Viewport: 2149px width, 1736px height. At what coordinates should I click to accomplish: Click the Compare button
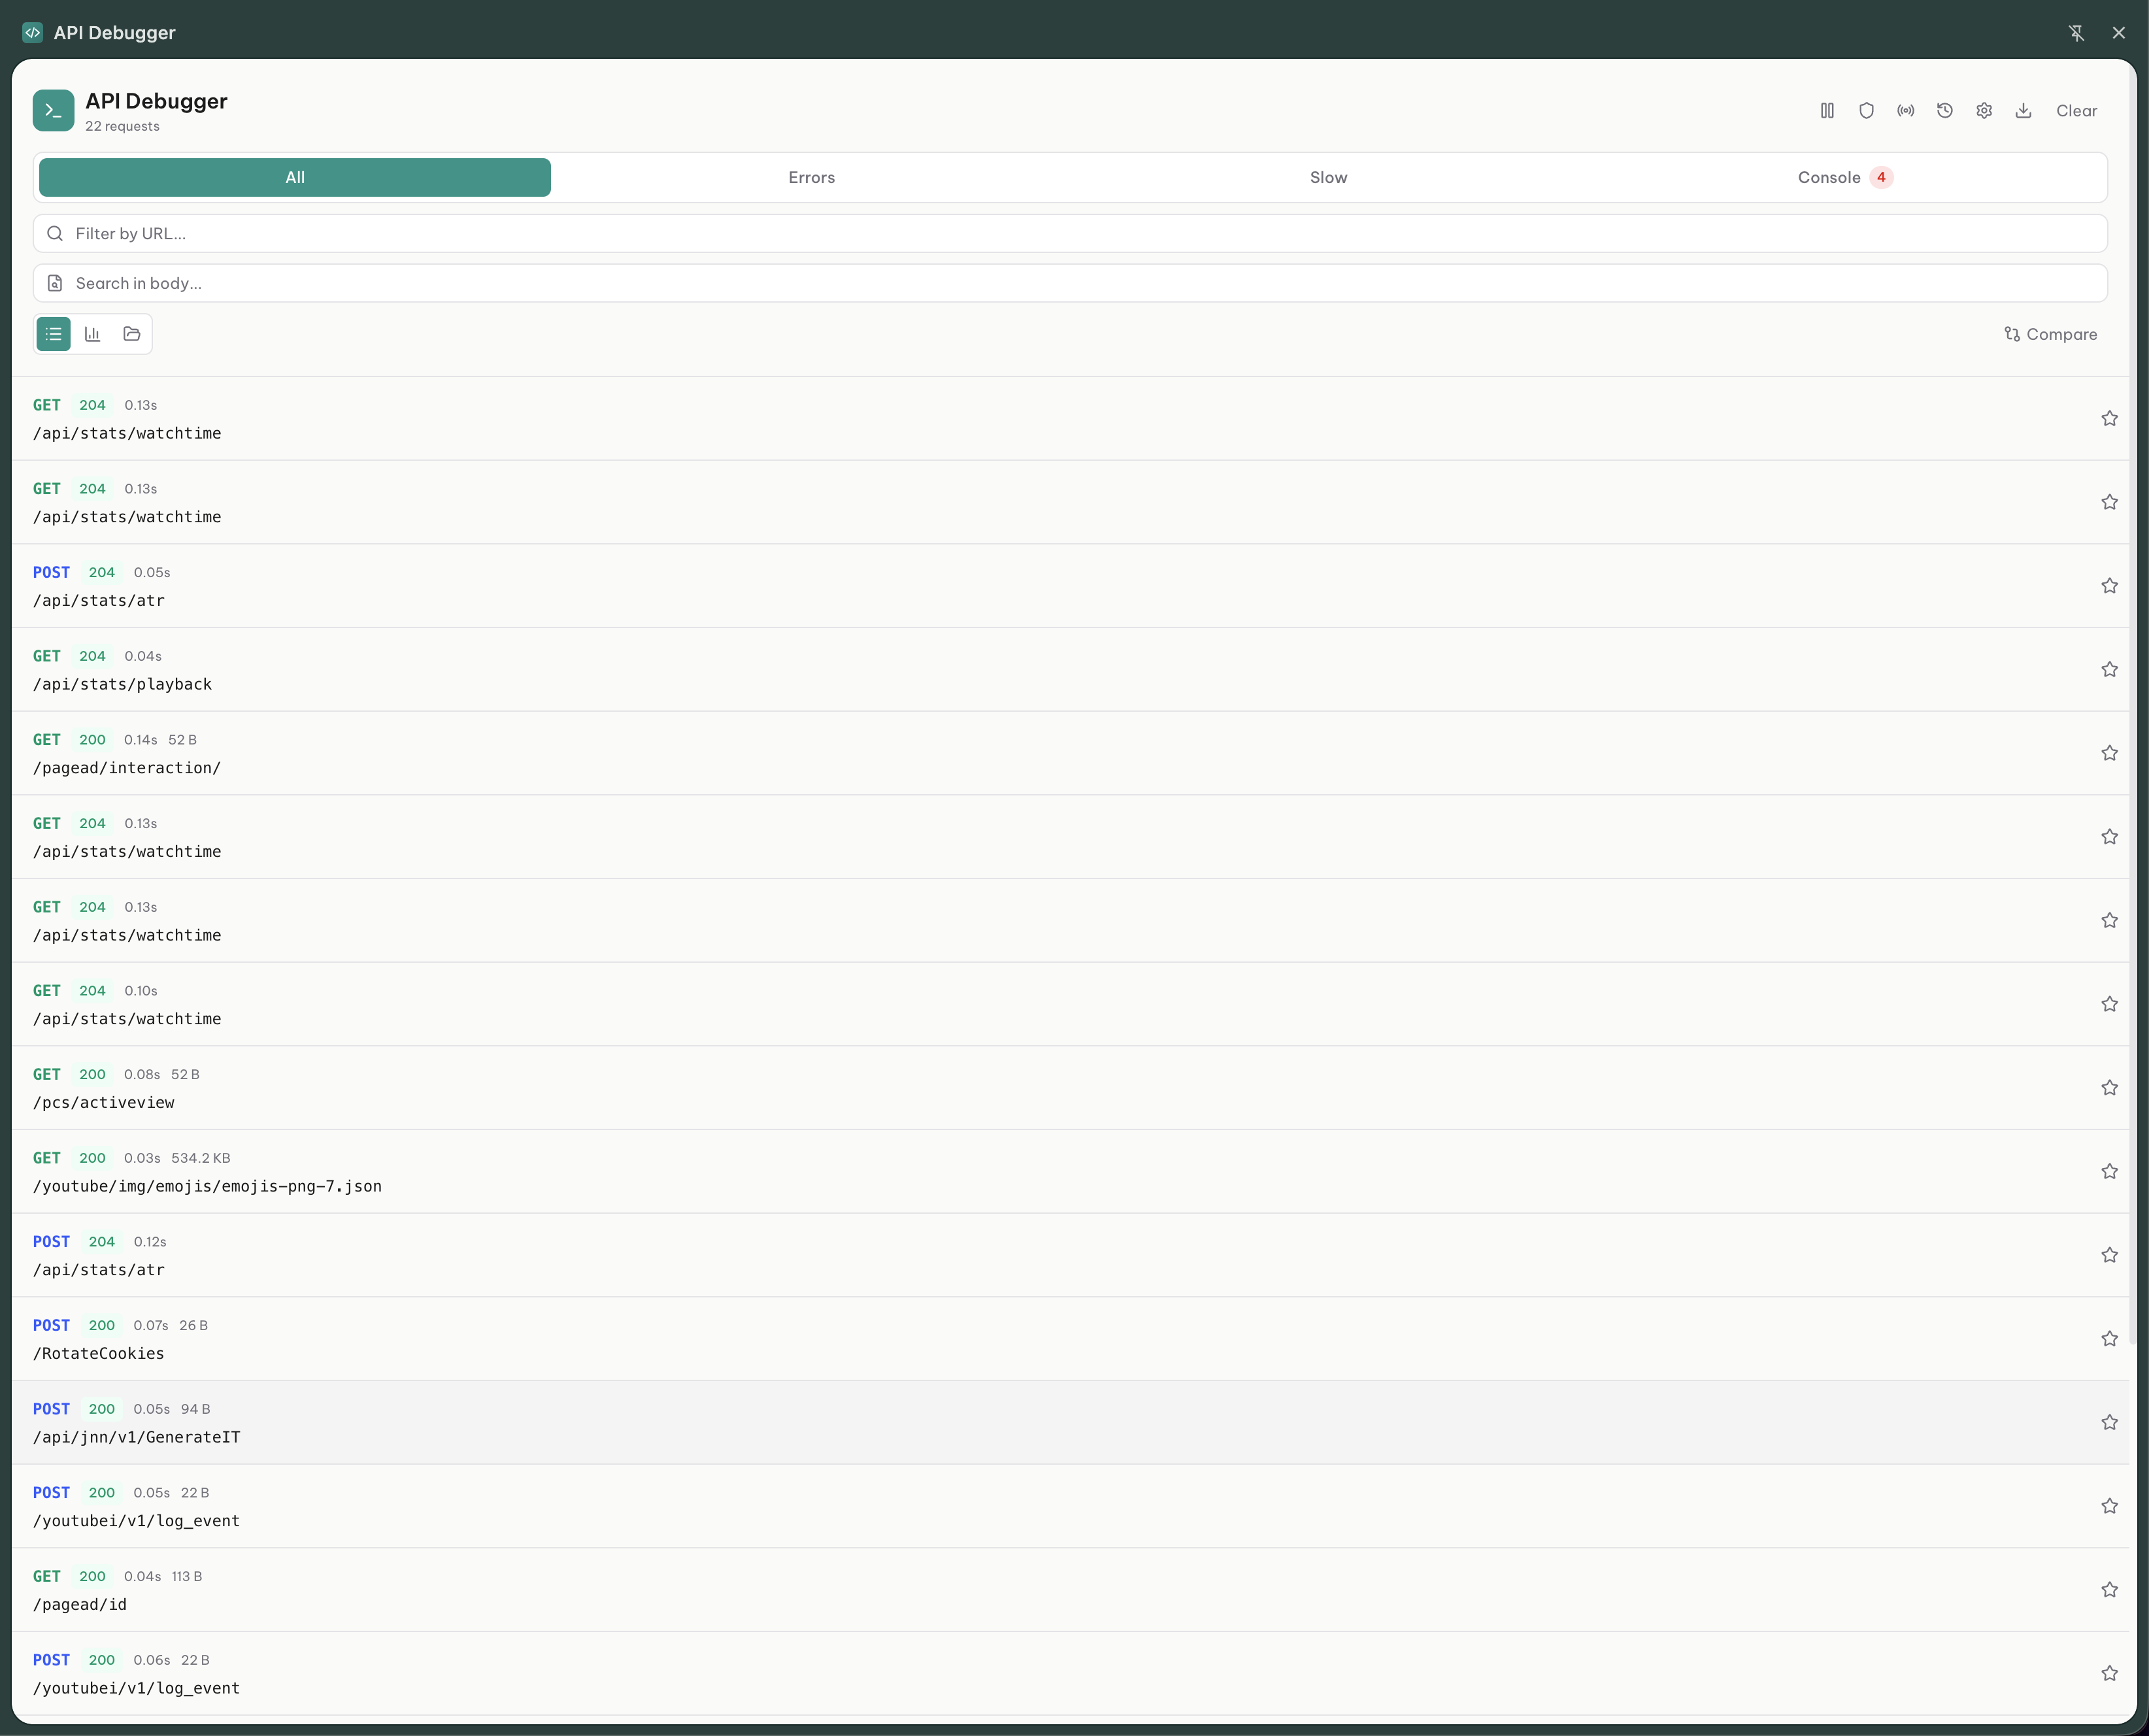click(x=2050, y=334)
